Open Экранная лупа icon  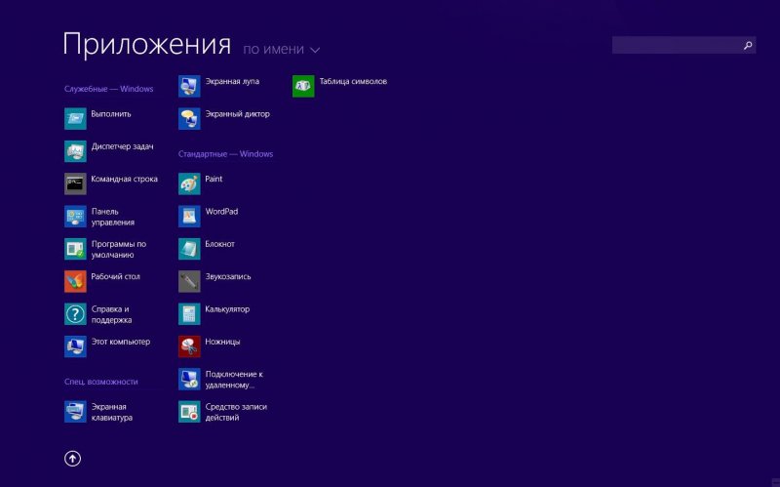click(189, 86)
